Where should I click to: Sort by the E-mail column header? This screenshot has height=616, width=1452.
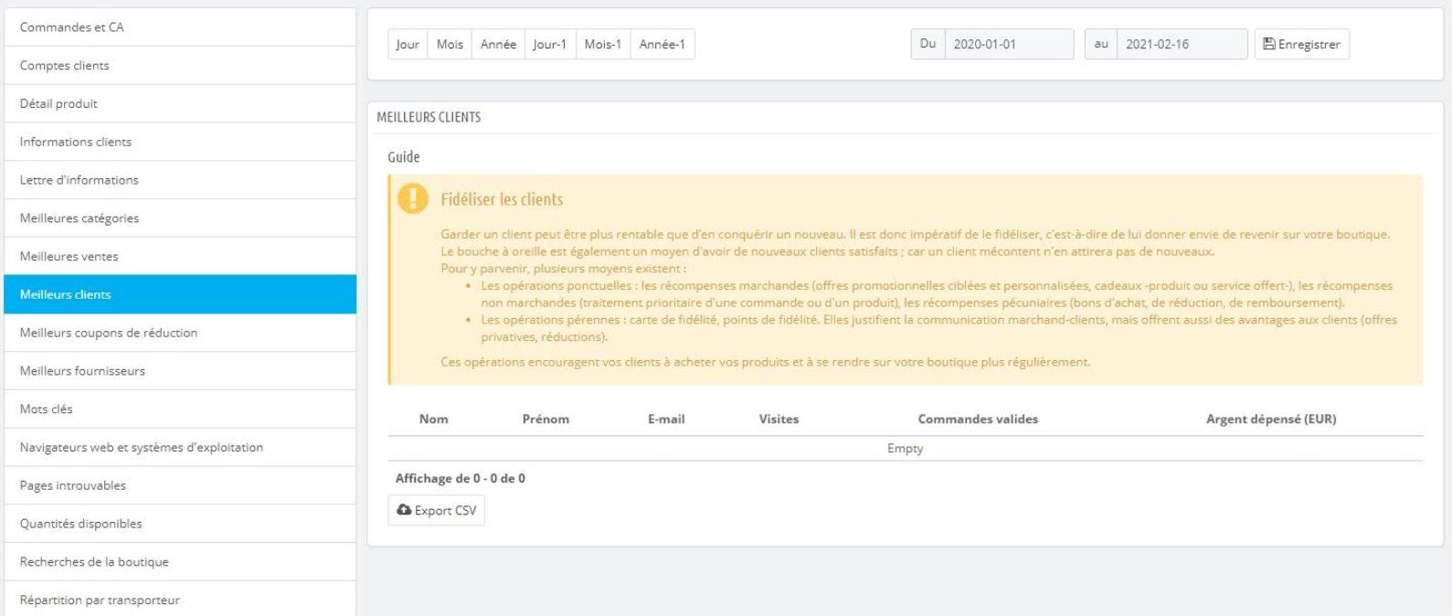(x=666, y=420)
